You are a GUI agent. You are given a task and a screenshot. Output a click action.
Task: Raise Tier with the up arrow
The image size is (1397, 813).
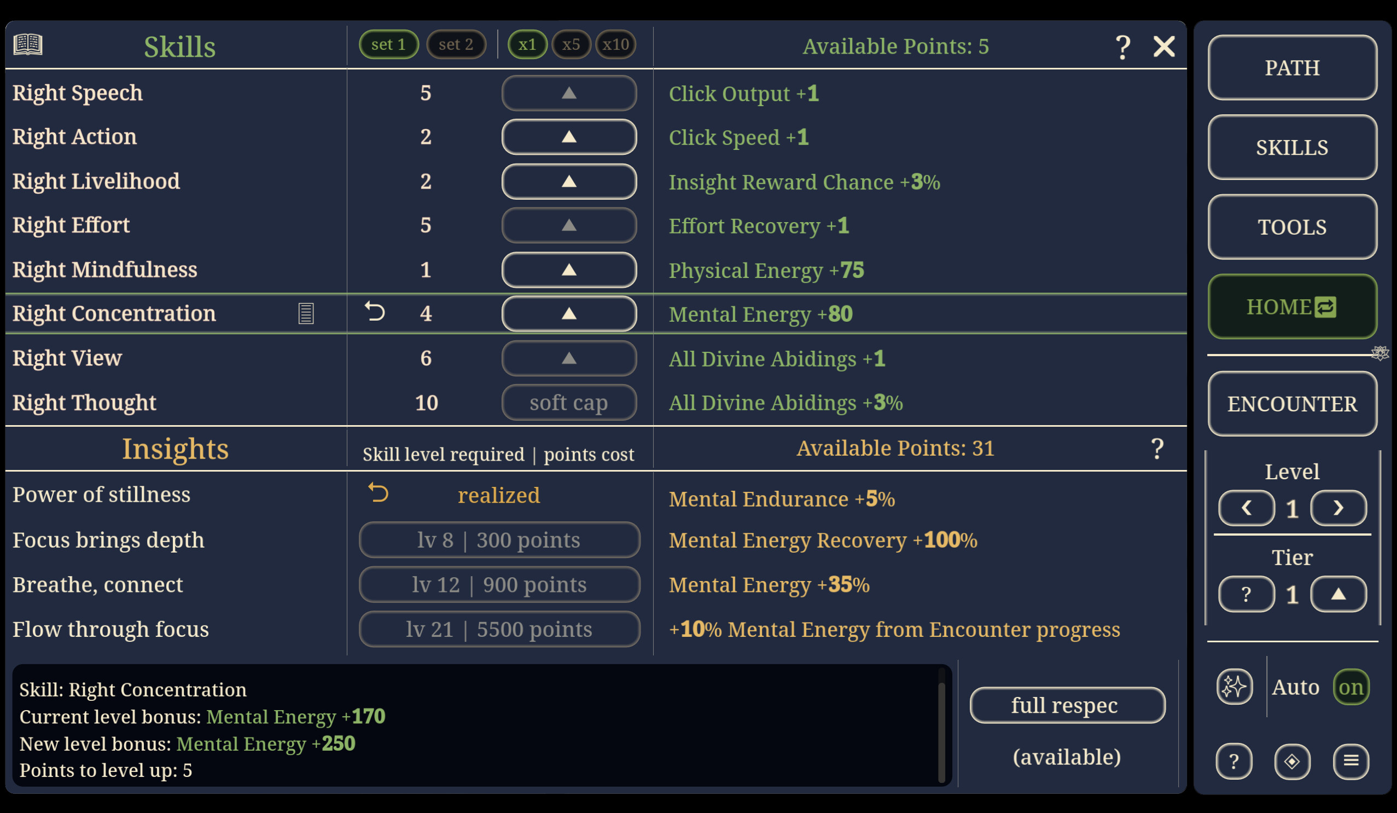pyautogui.click(x=1339, y=594)
